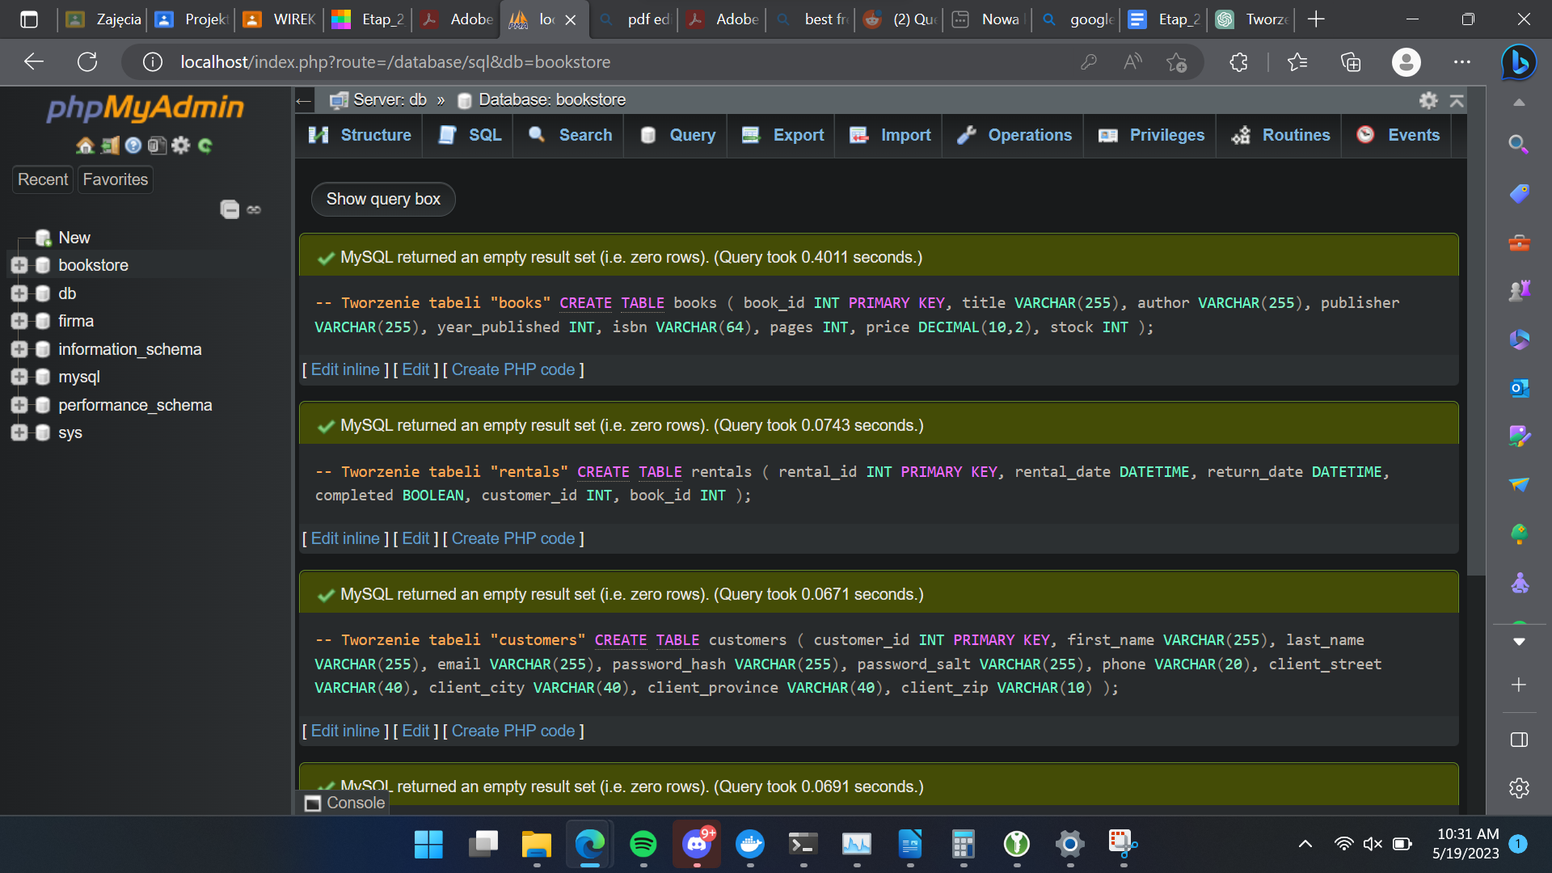Refresh the browser page
The image size is (1552, 873).
tap(87, 61)
